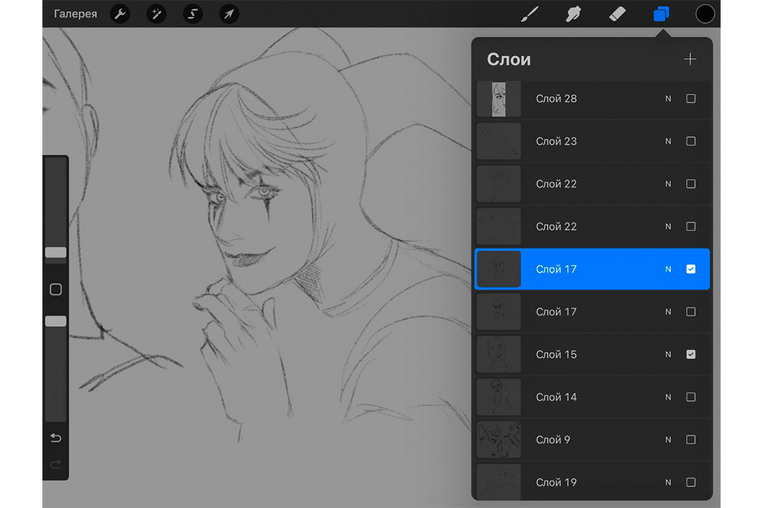Tap the square modifier button in sidebar
Screen dimensions: 763x508
pos(56,289)
